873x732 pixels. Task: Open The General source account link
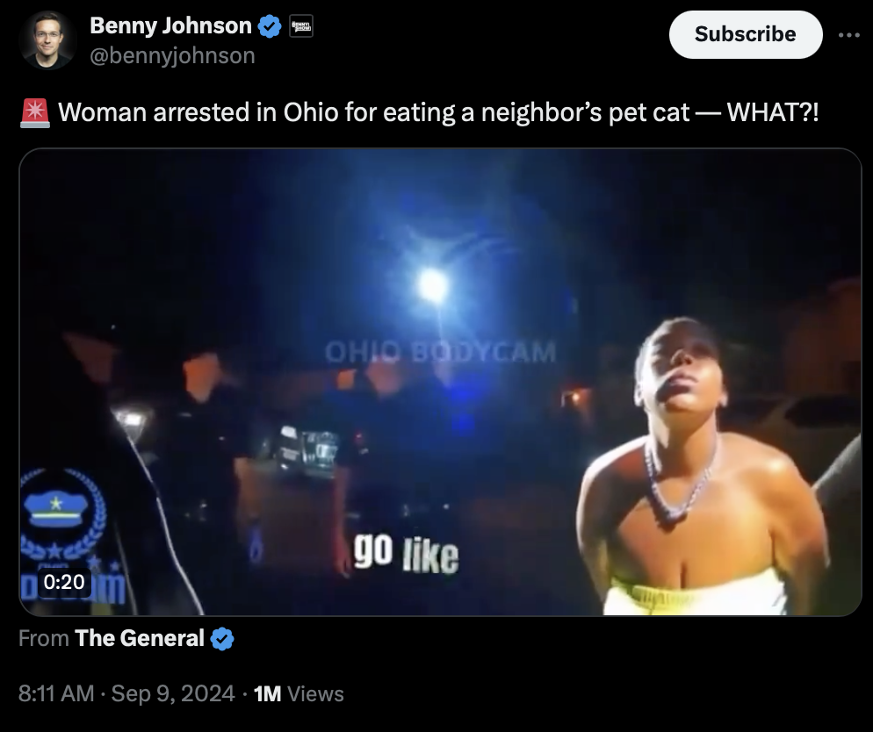click(139, 639)
